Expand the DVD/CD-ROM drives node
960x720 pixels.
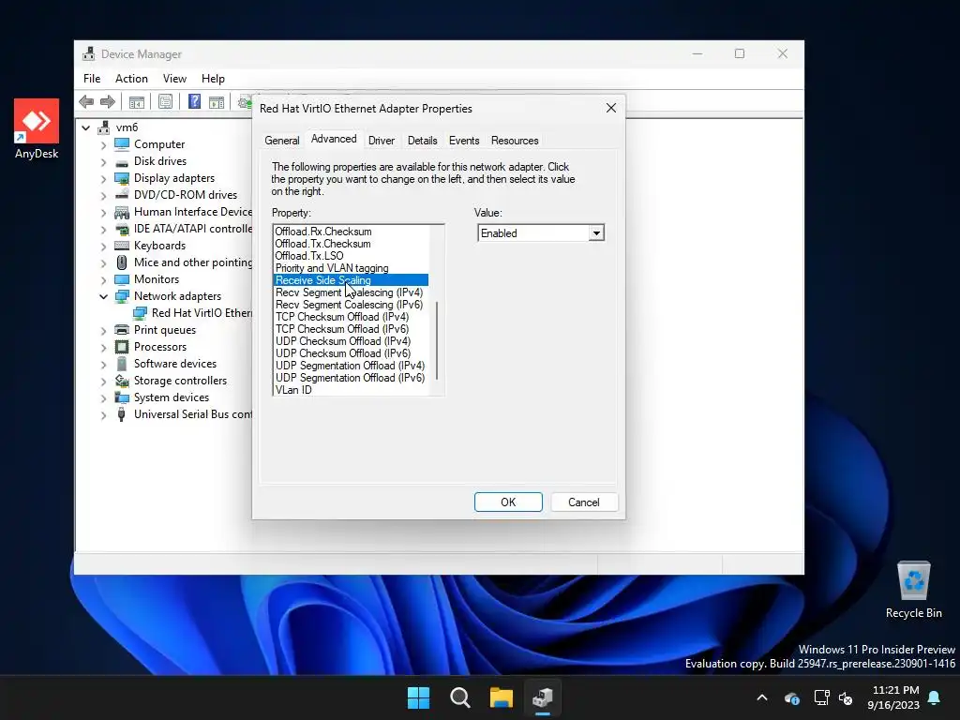click(103, 196)
